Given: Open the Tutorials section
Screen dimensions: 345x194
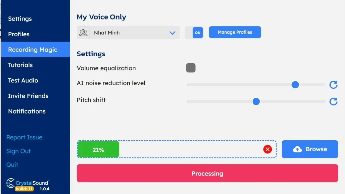Looking at the screenshot, I should 20,65.
